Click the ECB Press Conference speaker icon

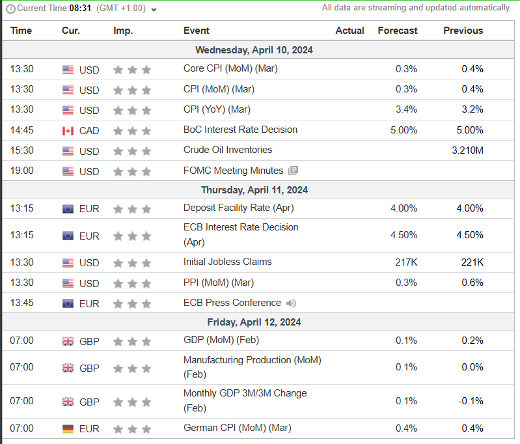[x=291, y=303]
